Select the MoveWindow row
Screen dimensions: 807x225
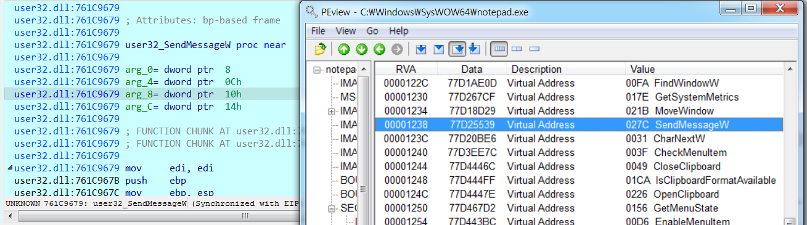(x=579, y=111)
